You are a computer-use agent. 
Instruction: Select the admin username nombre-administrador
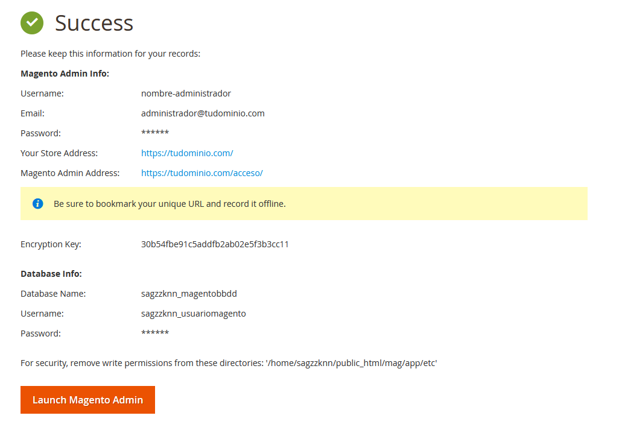coord(186,93)
